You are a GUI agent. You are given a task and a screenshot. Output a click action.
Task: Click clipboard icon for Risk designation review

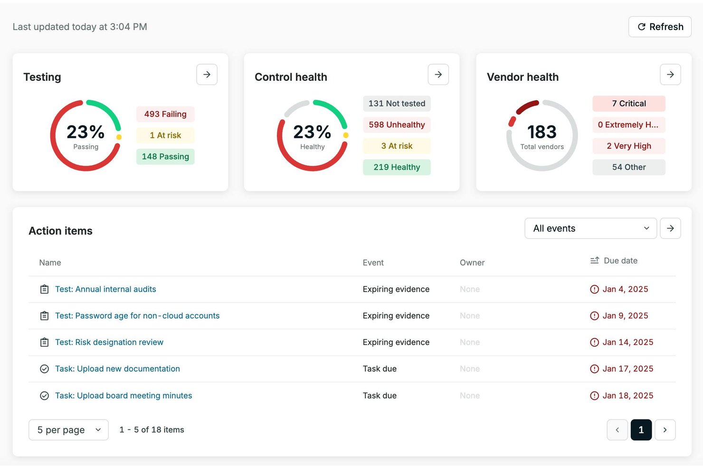44,343
